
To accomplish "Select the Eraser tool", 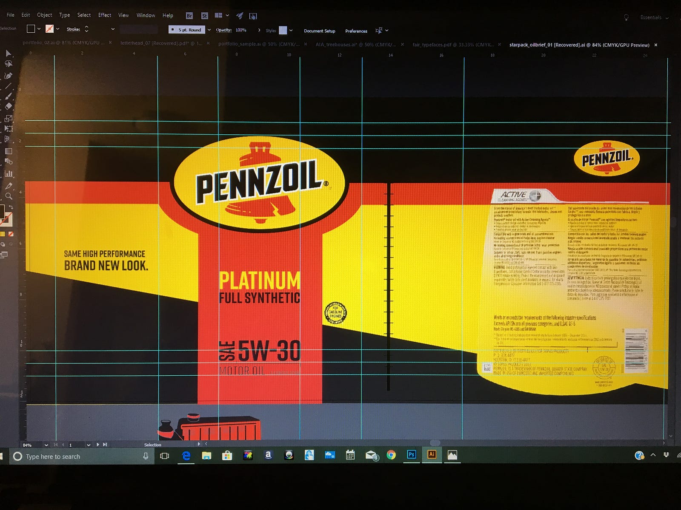I will [8, 107].
